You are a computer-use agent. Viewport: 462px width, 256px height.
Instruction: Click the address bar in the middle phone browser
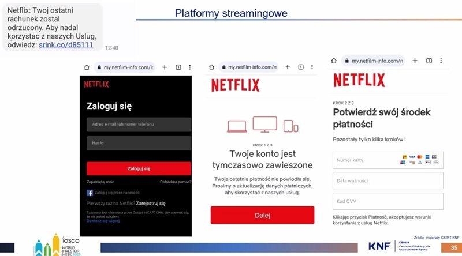tap(249, 67)
